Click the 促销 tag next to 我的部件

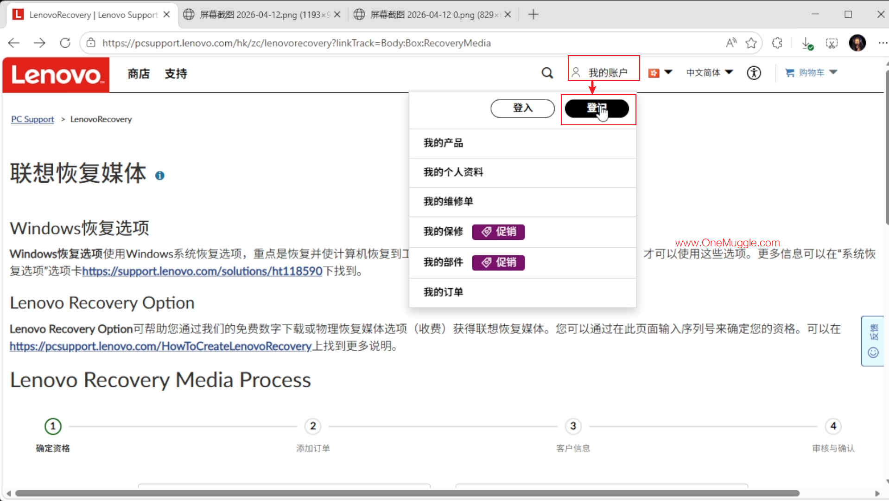pos(498,263)
